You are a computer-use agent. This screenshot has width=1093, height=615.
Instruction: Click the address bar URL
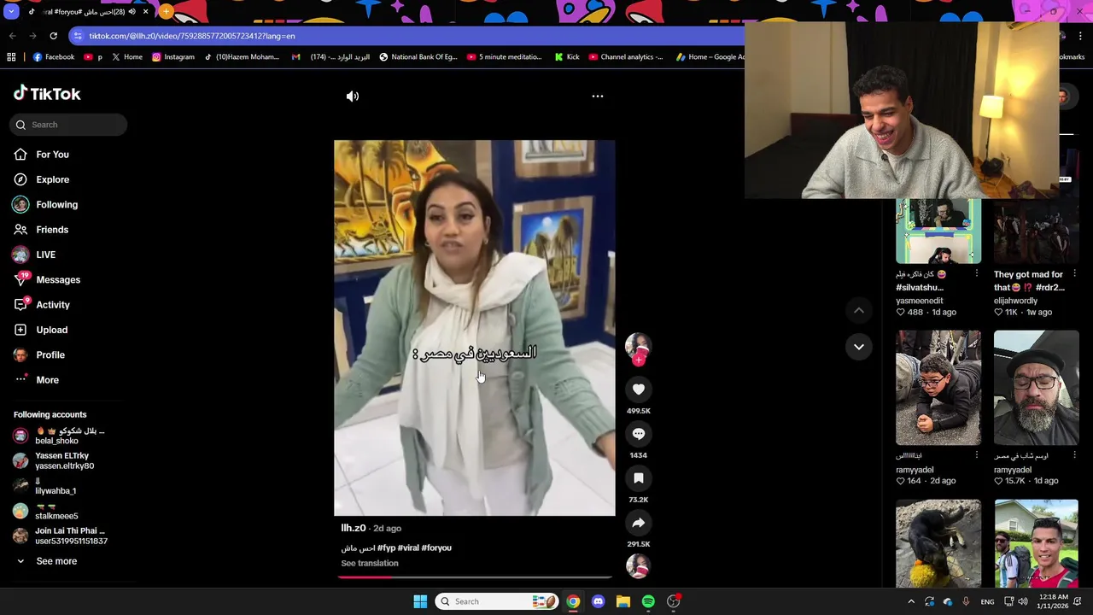(x=192, y=36)
